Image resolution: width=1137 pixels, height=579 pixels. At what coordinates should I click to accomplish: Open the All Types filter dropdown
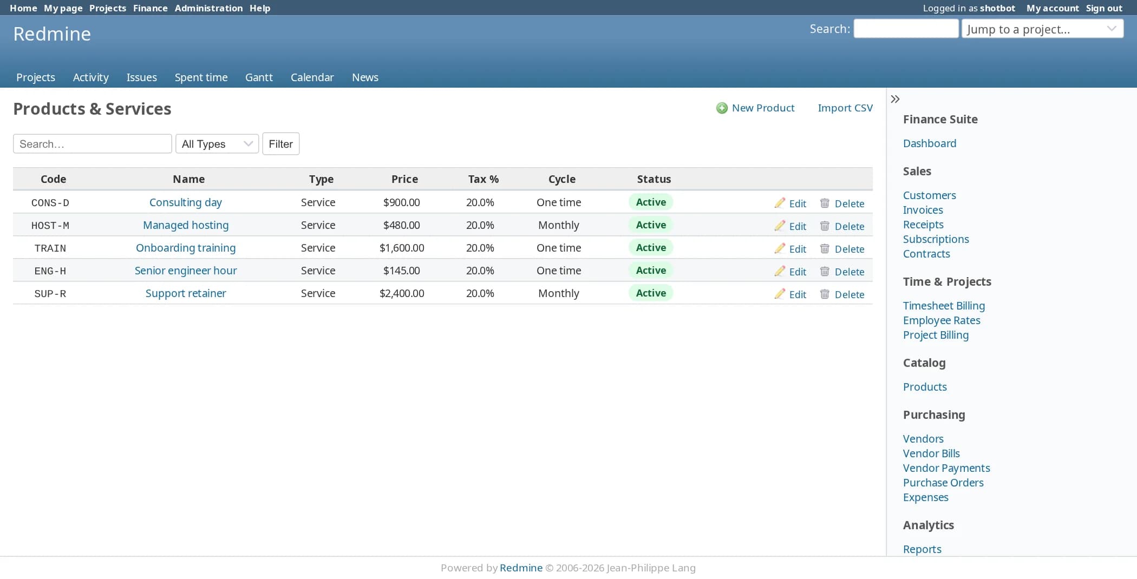pyautogui.click(x=217, y=144)
